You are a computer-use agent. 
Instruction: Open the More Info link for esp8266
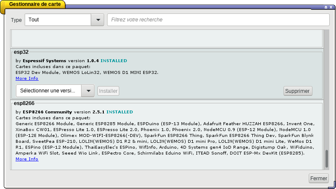(27, 159)
